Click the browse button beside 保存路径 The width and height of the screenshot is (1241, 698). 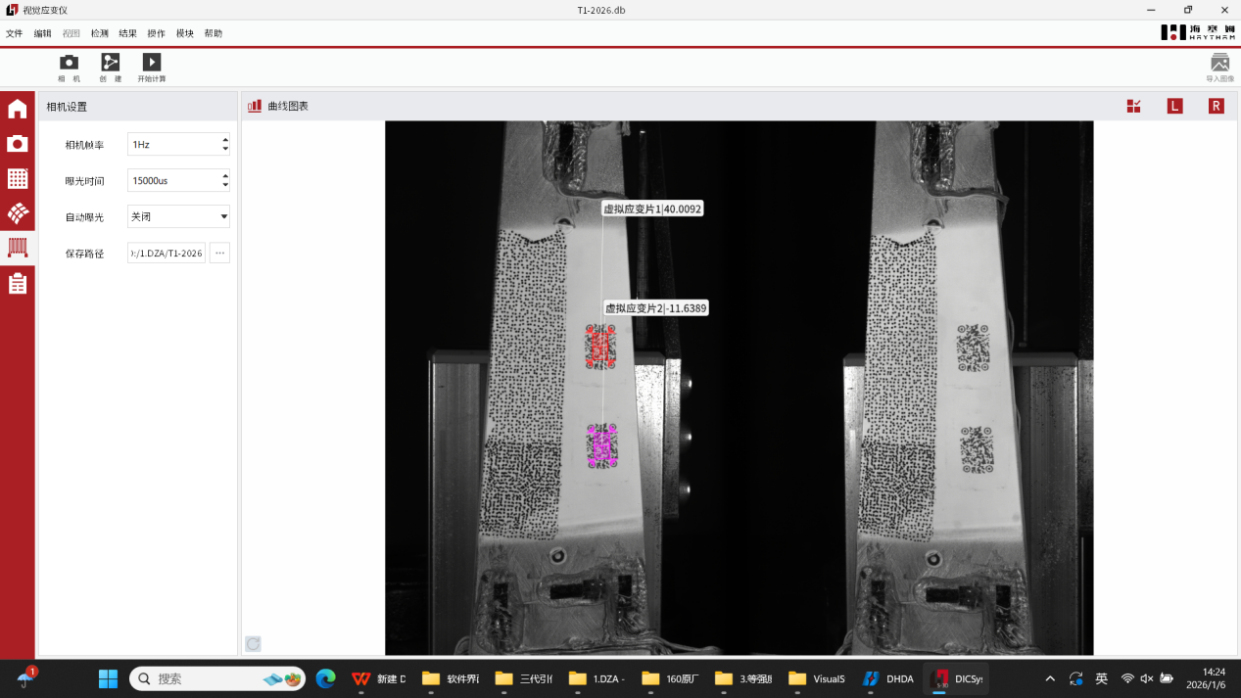coord(219,253)
